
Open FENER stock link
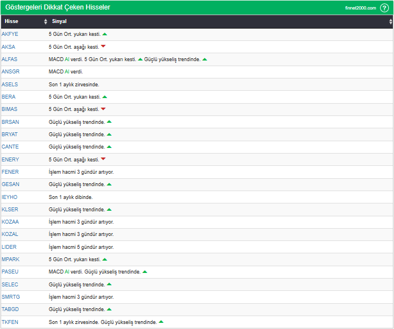10,172
